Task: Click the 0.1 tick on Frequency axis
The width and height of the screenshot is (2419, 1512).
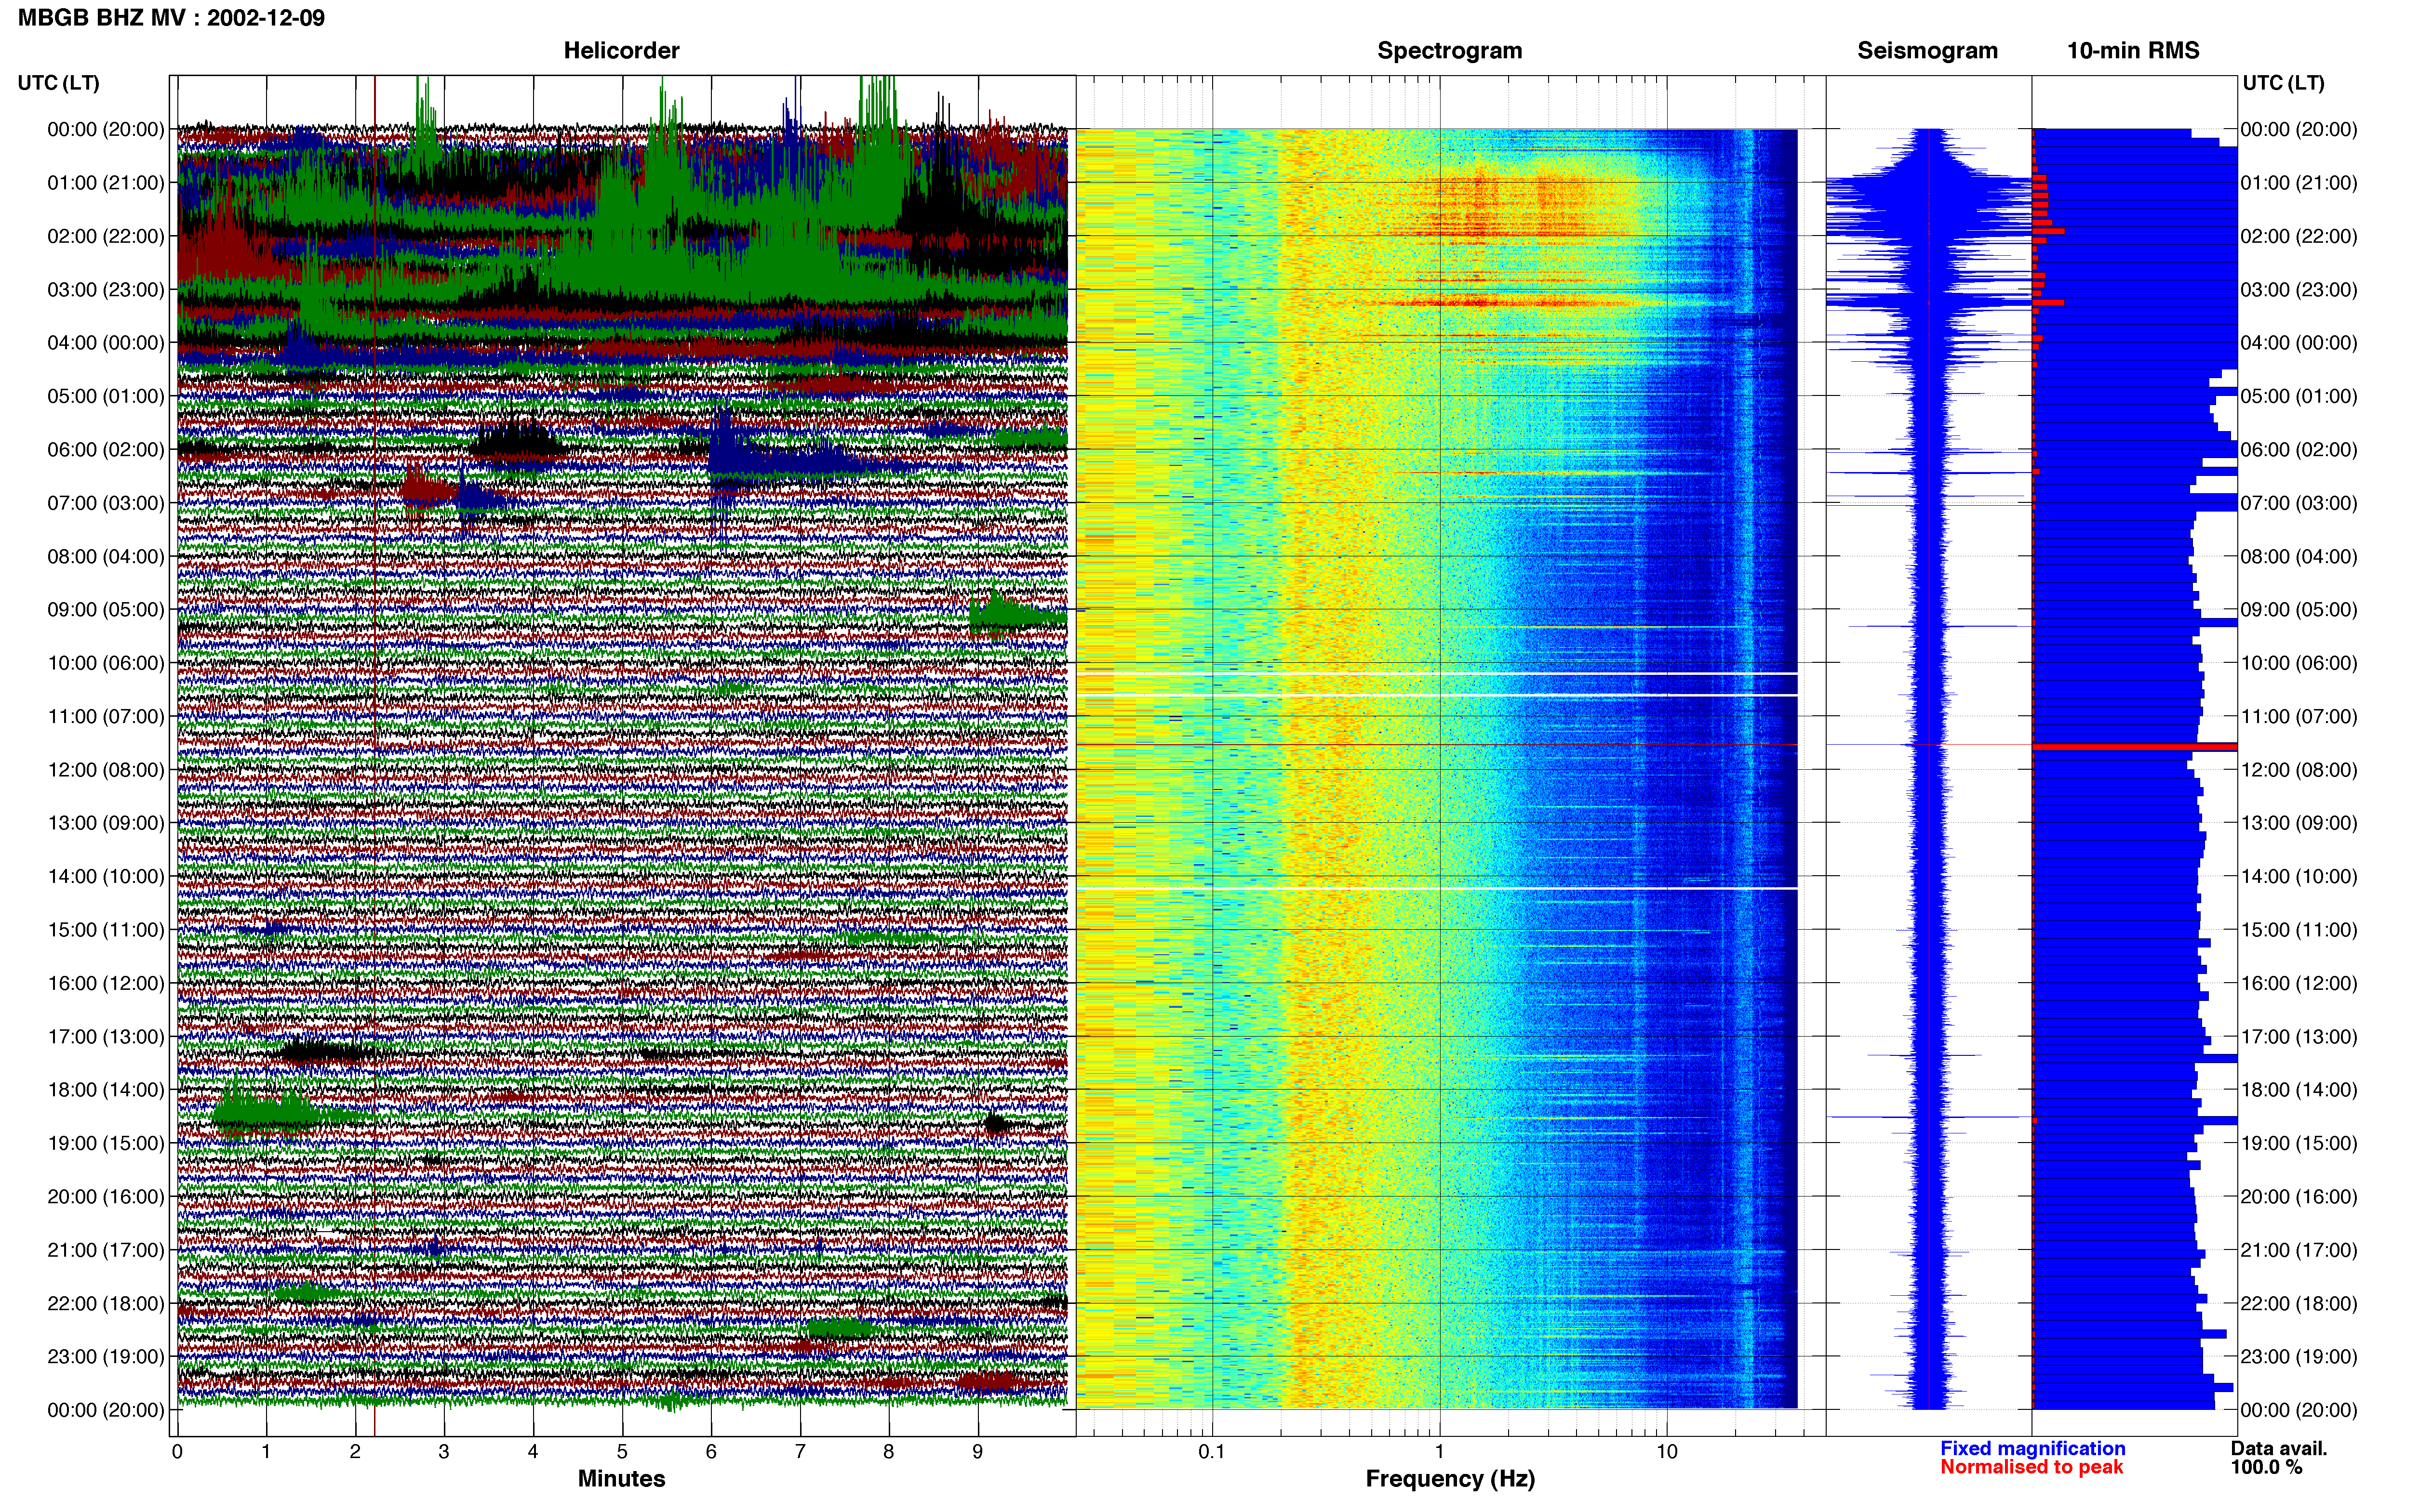Action: click(x=1212, y=1452)
